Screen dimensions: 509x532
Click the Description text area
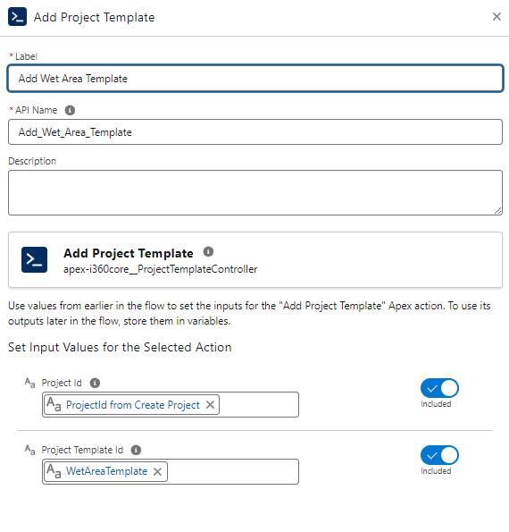[255, 193]
